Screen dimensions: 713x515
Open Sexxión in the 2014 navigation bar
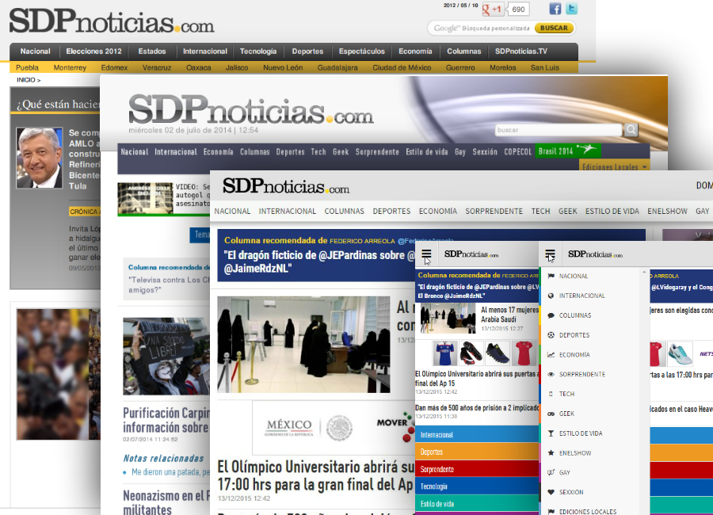click(485, 151)
